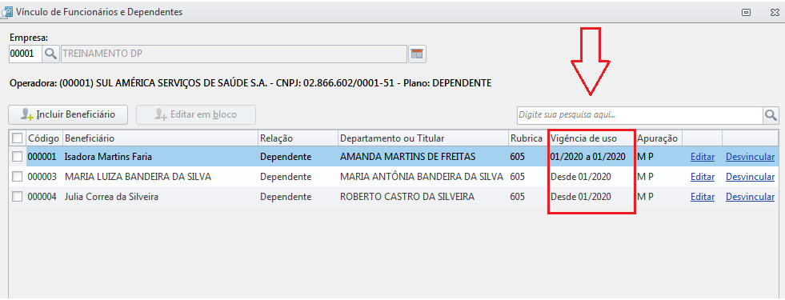
Task: Click the search magnifier next to the pesquisa field
Action: pyautogui.click(x=771, y=115)
